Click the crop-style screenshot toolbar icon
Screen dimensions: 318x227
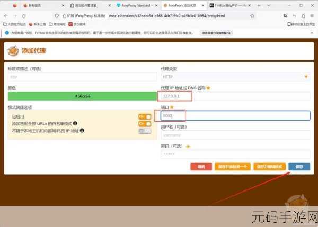point(285,16)
